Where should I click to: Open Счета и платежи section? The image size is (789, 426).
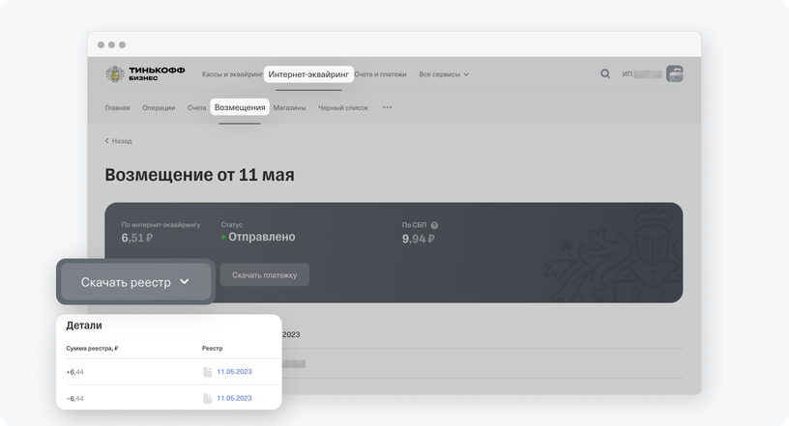pyautogui.click(x=380, y=74)
